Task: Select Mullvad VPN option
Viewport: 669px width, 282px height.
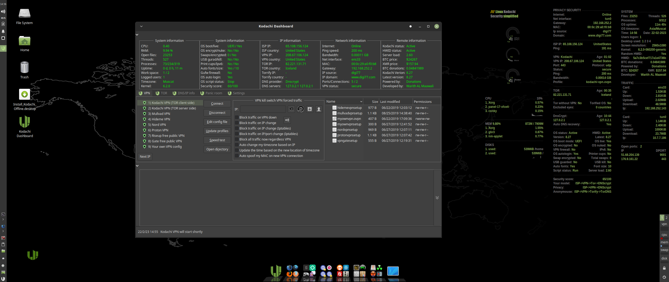Action: point(170,114)
